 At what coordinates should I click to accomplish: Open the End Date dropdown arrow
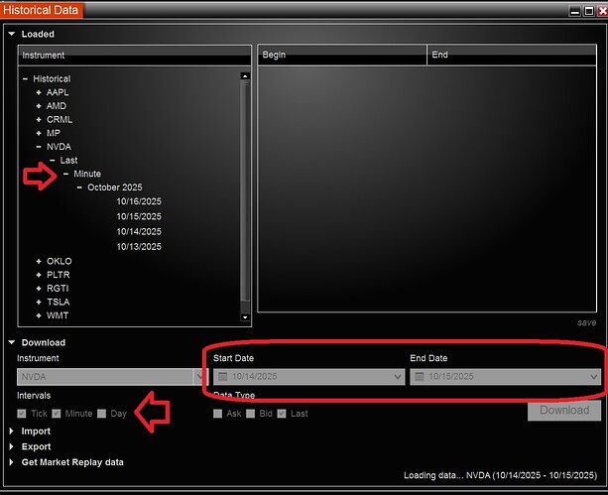(x=594, y=377)
